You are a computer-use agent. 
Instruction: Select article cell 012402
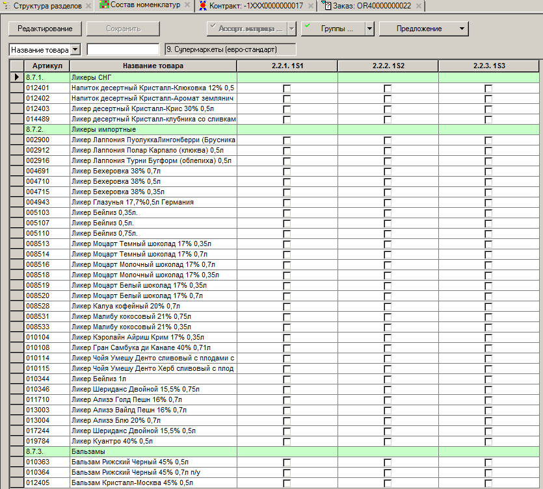(x=47, y=98)
